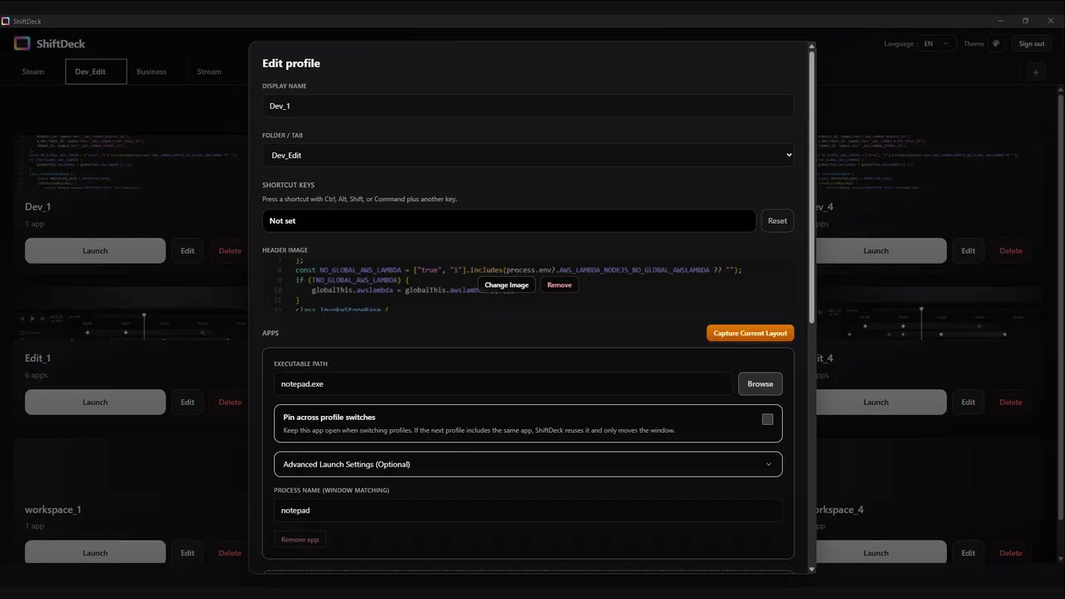1065x599 pixels.
Task: Click the plus icon to add tab
Action: pos(1036,72)
